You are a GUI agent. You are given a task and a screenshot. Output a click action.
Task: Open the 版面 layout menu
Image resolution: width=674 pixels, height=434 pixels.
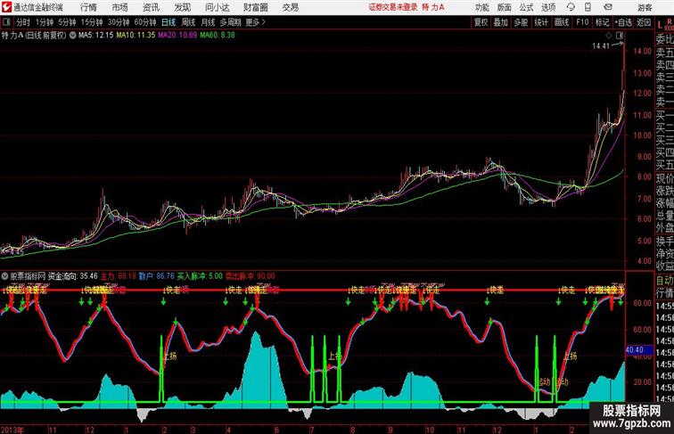click(505, 7)
